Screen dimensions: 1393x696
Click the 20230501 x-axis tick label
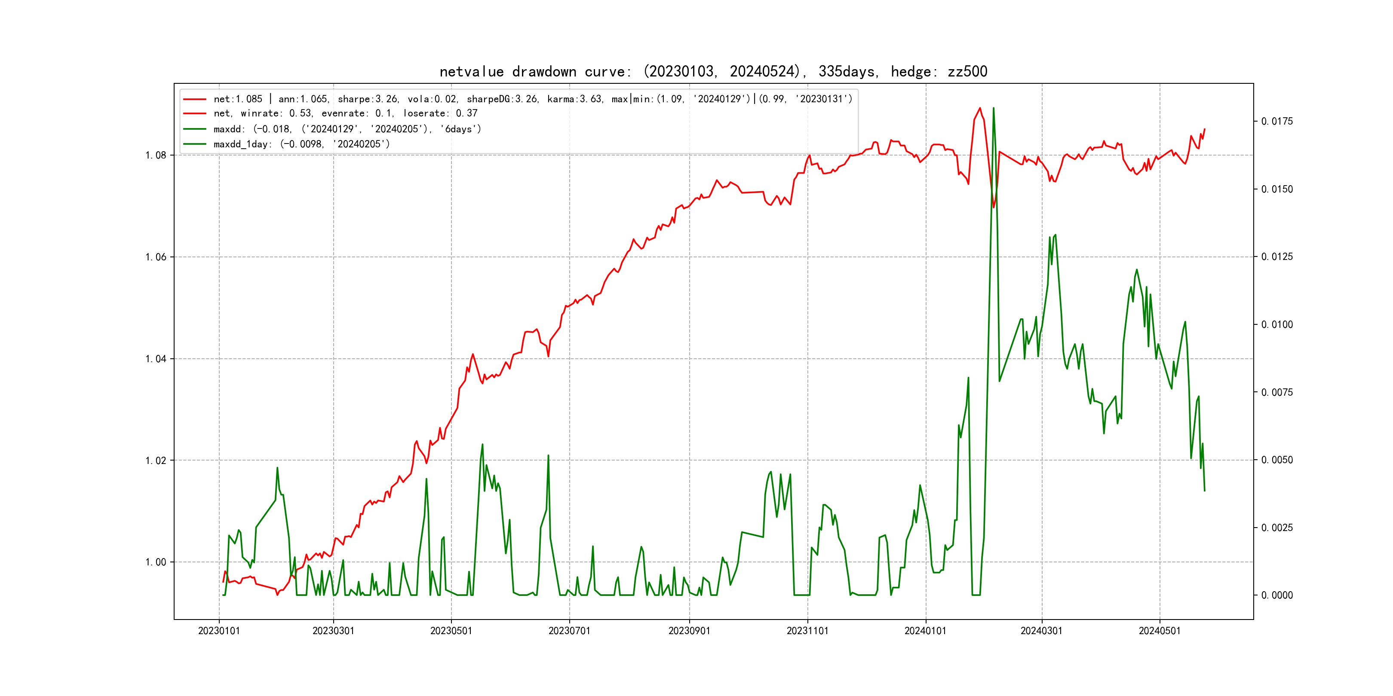[451, 631]
